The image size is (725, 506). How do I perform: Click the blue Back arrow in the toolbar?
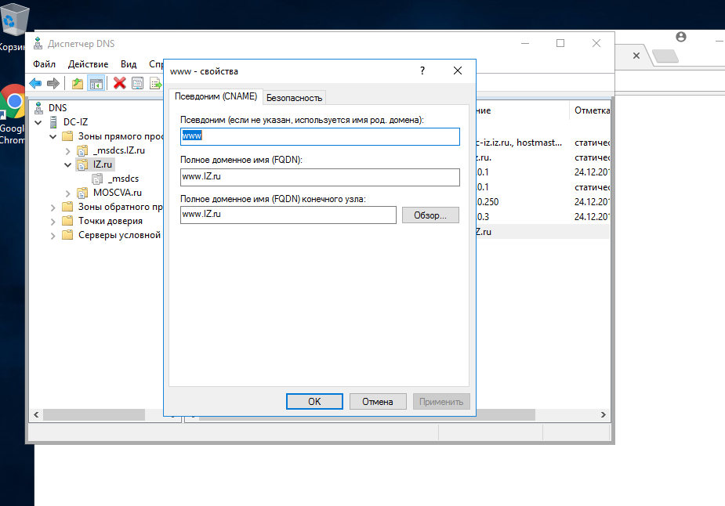point(35,83)
